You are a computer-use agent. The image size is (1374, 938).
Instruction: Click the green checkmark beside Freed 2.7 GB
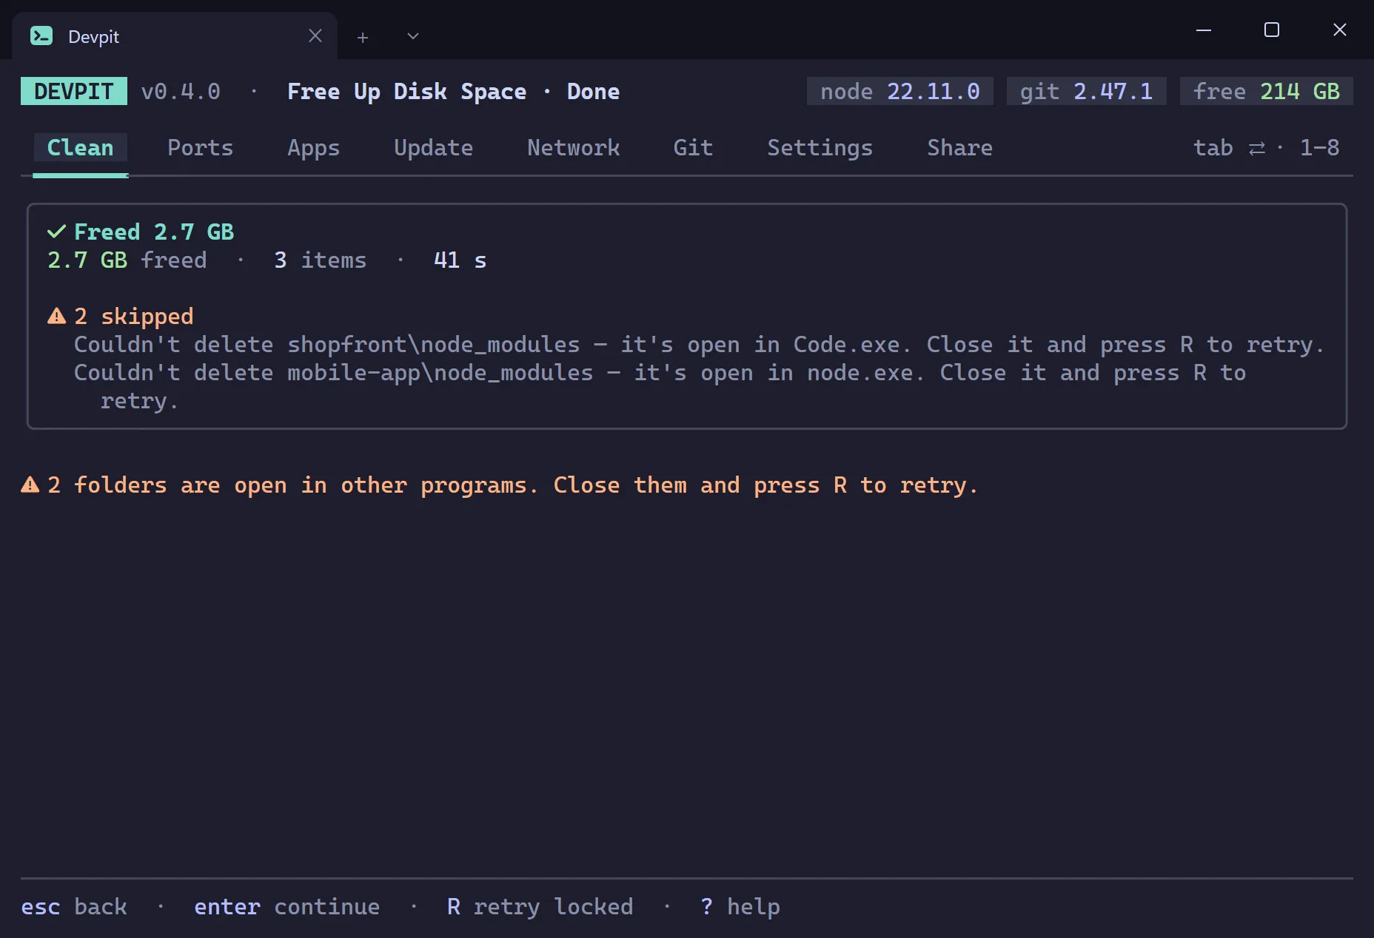pos(57,232)
